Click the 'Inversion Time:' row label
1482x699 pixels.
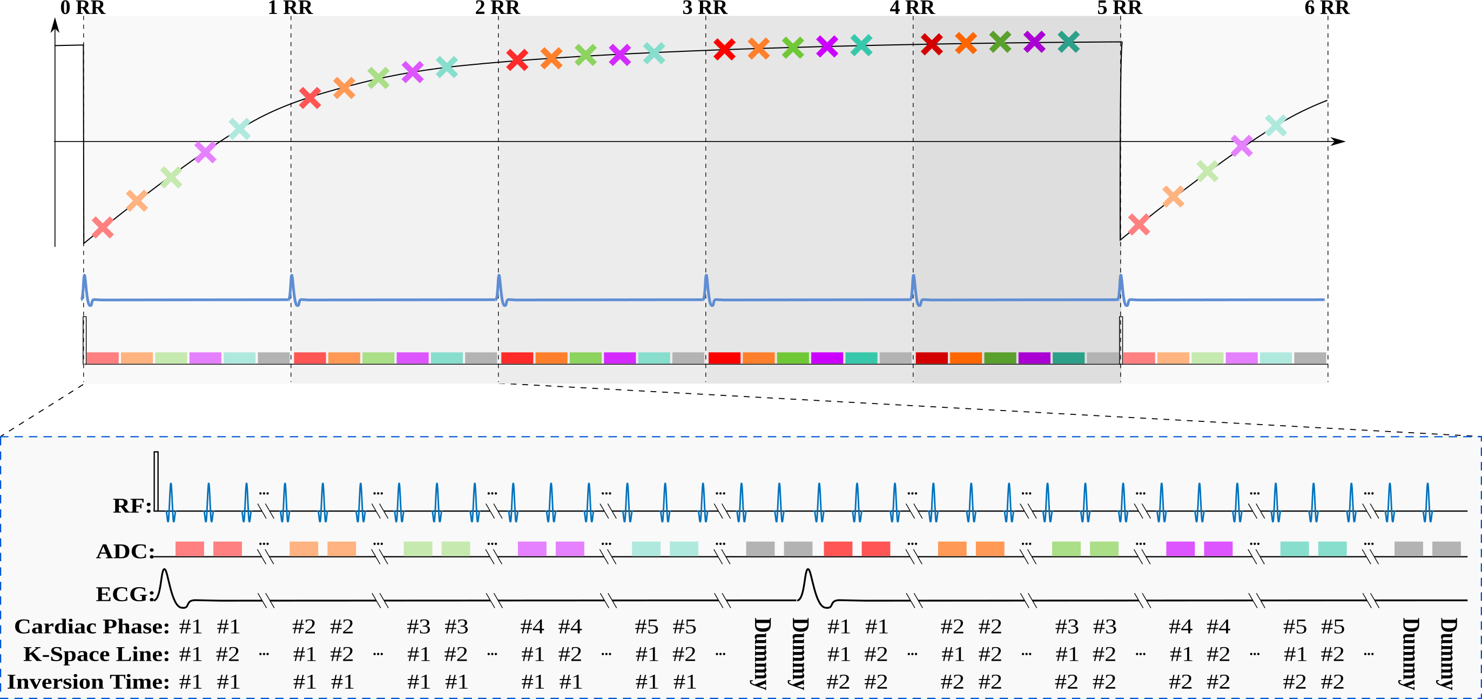[x=88, y=682]
